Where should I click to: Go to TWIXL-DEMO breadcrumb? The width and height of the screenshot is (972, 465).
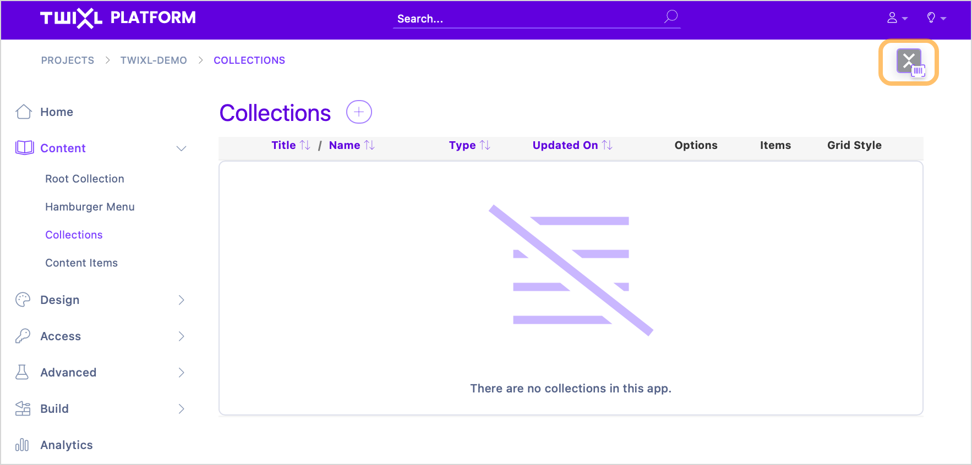coord(154,60)
